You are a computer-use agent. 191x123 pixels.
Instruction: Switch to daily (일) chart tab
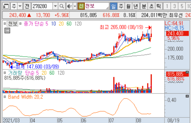tap(113, 6)
